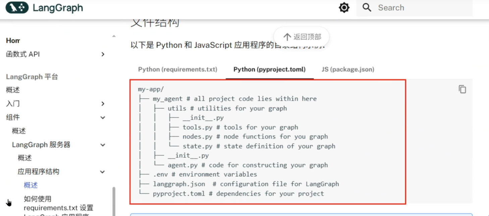Toggle the light/dark theme icon

click(x=344, y=8)
